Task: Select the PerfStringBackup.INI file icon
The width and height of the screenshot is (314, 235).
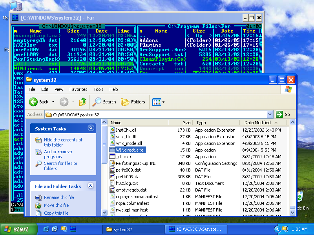Action: pyautogui.click(x=112, y=163)
